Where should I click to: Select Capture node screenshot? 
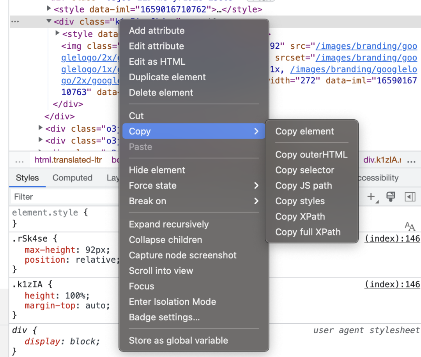[x=183, y=255]
